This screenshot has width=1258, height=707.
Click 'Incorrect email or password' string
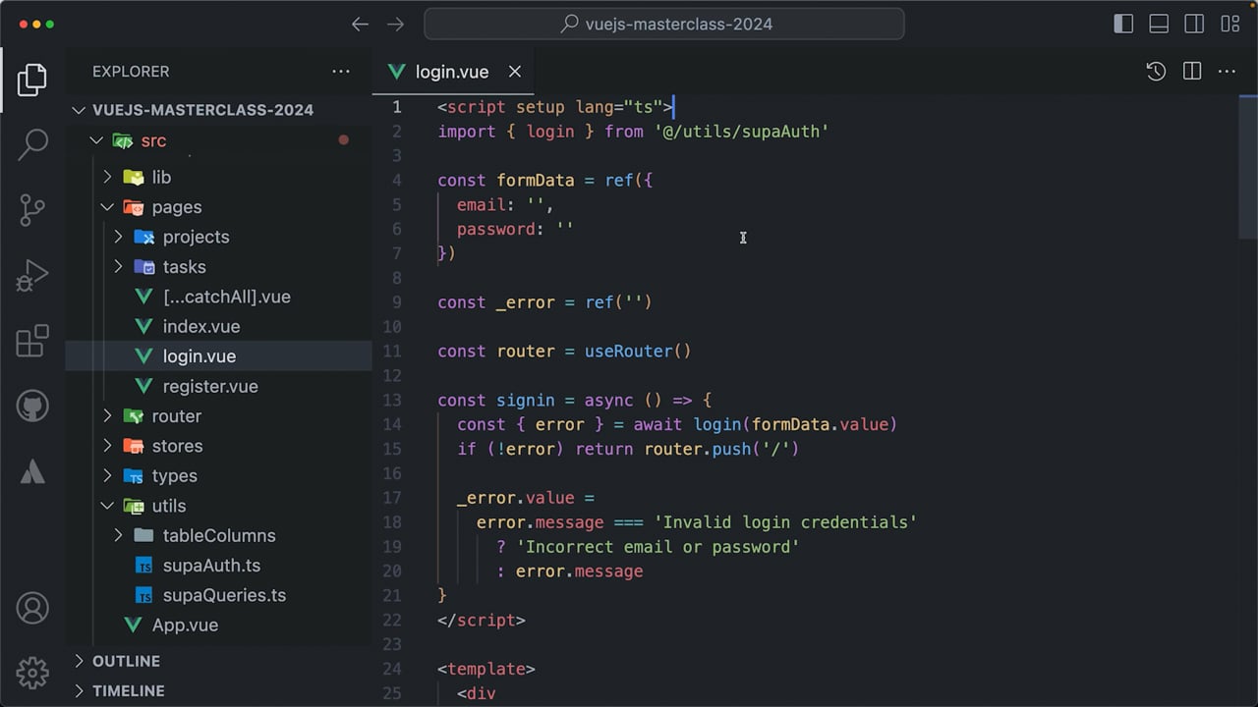pyautogui.click(x=658, y=547)
